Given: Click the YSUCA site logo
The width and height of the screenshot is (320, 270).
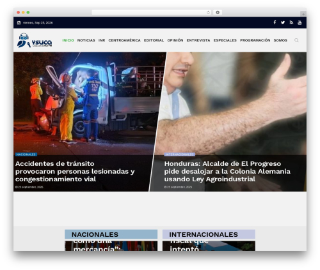Looking at the screenshot, I should (x=35, y=40).
